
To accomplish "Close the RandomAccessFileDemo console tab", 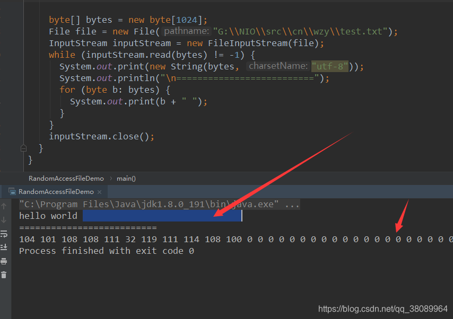I will tap(99, 191).
